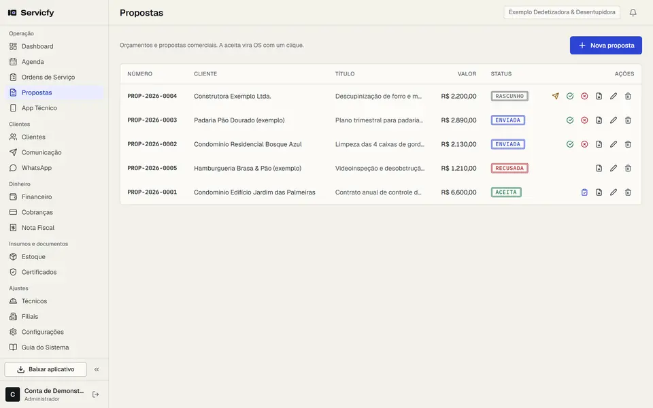Viewport: 653px width, 408px height.
Task: Edit proposal PROP-2026-0001 with pencil icon
Action: point(614,192)
